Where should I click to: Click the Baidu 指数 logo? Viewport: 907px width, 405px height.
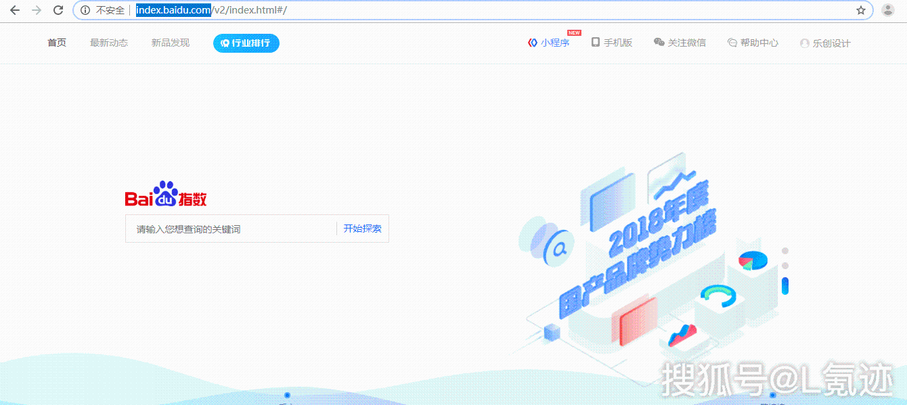[166, 195]
